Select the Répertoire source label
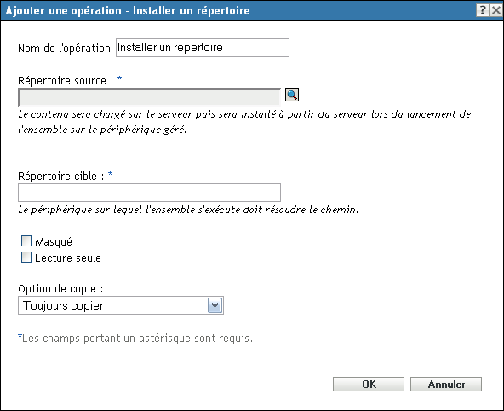This screenshot has height=411, width=504. pos(66,80)
